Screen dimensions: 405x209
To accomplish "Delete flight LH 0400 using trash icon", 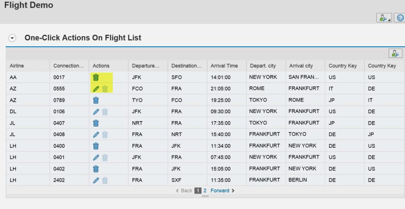I will pyautogui.click(x=96, y=146).
